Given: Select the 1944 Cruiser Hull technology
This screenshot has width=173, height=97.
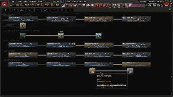Looking at the screenshot, I should pyautogui.click(x=137, y=19).
